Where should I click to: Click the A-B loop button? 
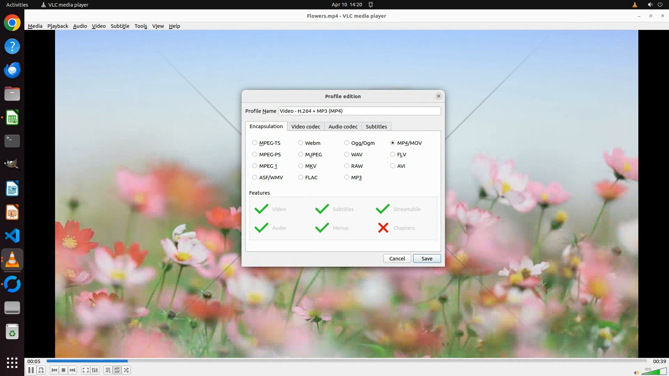41,370
